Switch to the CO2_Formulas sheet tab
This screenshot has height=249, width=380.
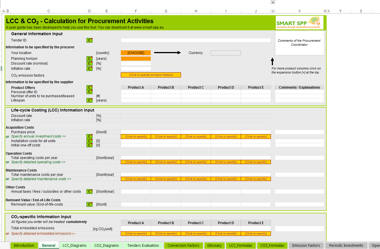(x=272, y=245)
